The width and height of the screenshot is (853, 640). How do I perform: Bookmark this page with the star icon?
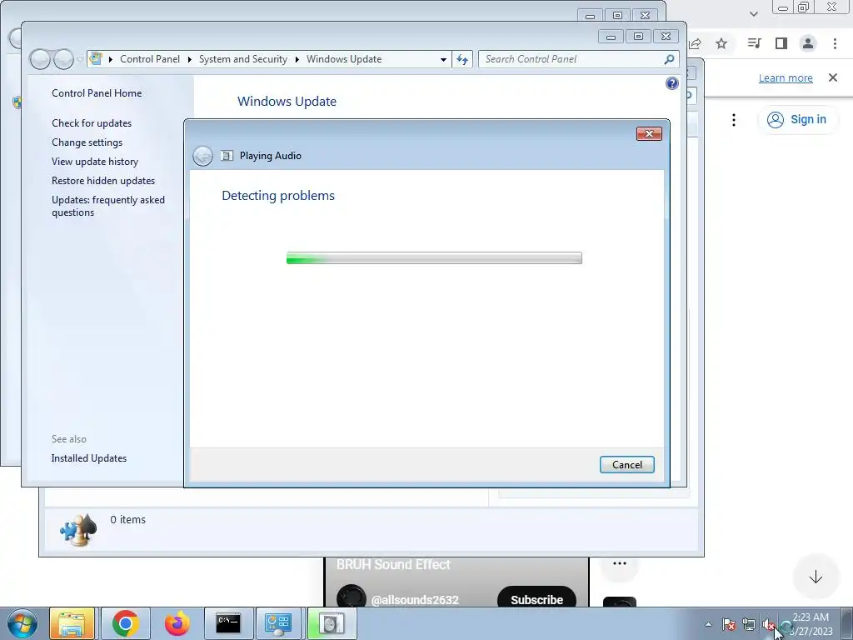721,43
